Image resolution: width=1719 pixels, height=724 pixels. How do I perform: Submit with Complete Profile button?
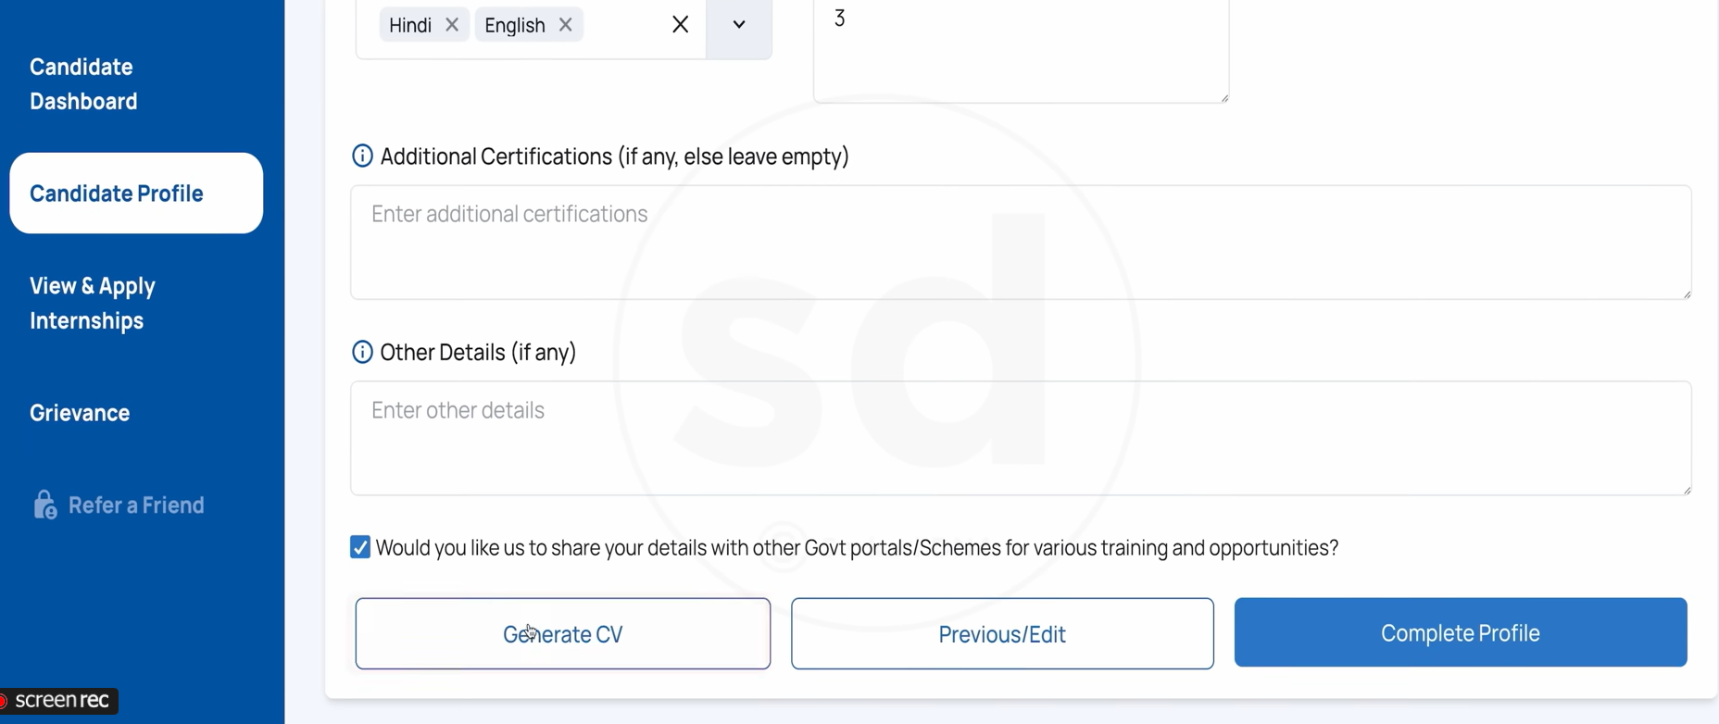1460,633
